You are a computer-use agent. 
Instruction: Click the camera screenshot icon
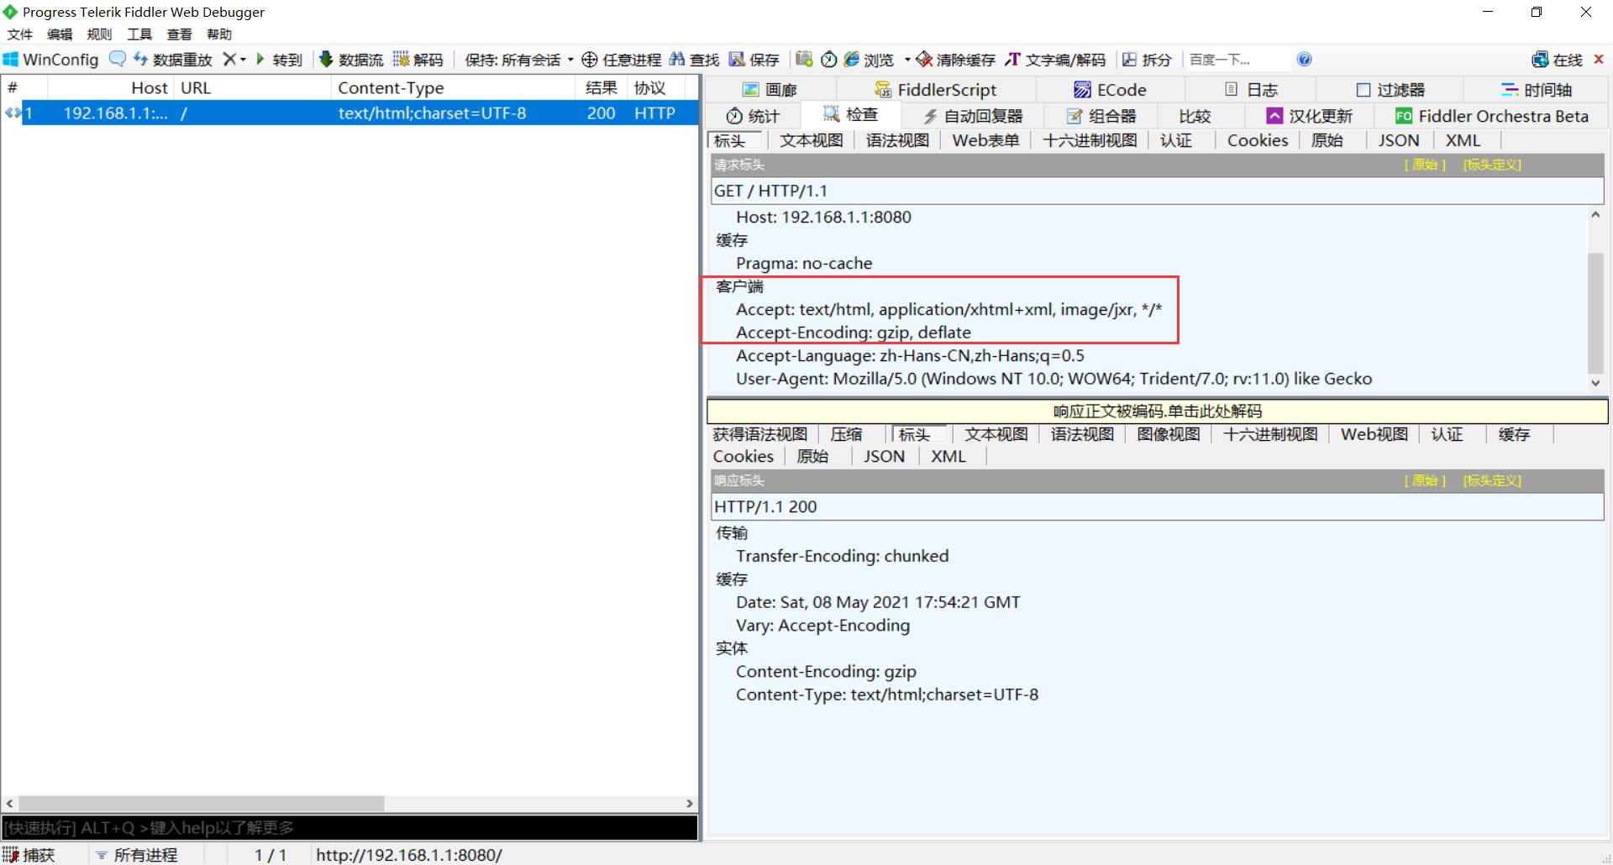click(804, 59)
